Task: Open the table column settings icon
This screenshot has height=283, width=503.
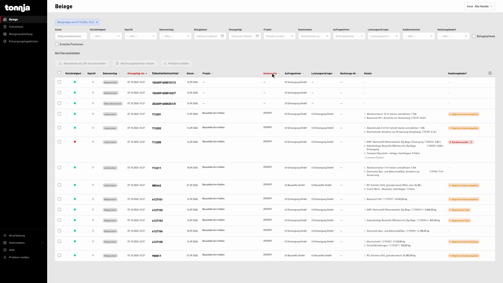Action: pos(490,73)
